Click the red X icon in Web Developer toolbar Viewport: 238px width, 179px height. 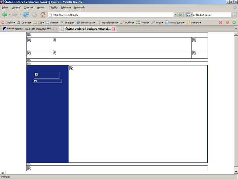coord(220,23)
